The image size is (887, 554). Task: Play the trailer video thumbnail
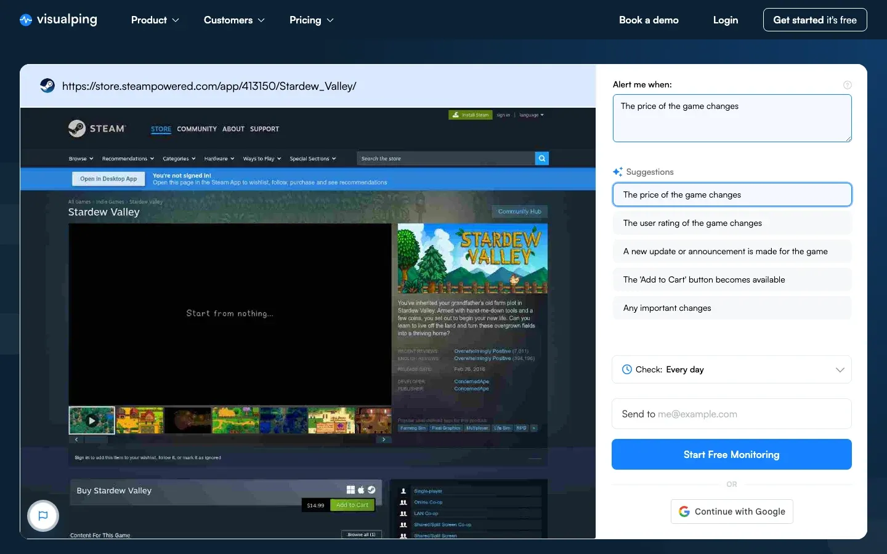[x=92, y=420]
